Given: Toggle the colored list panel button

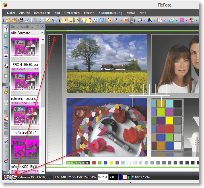Looking at the screenshot, I should click(83, 20).
